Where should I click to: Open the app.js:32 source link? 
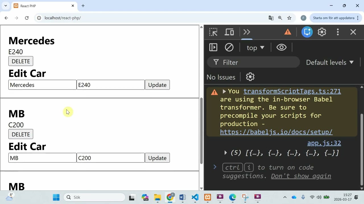pos(324,143)
